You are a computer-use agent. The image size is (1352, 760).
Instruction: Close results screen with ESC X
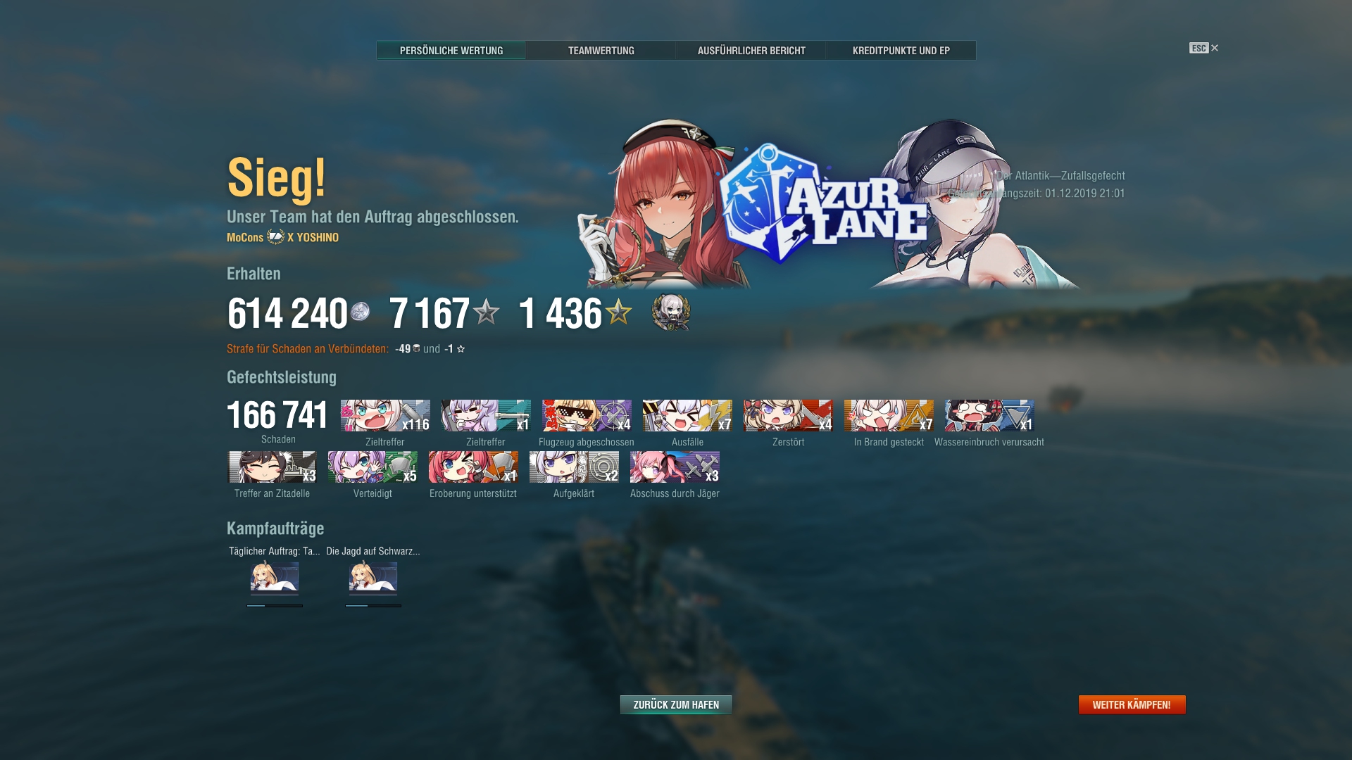(1204, 48)
